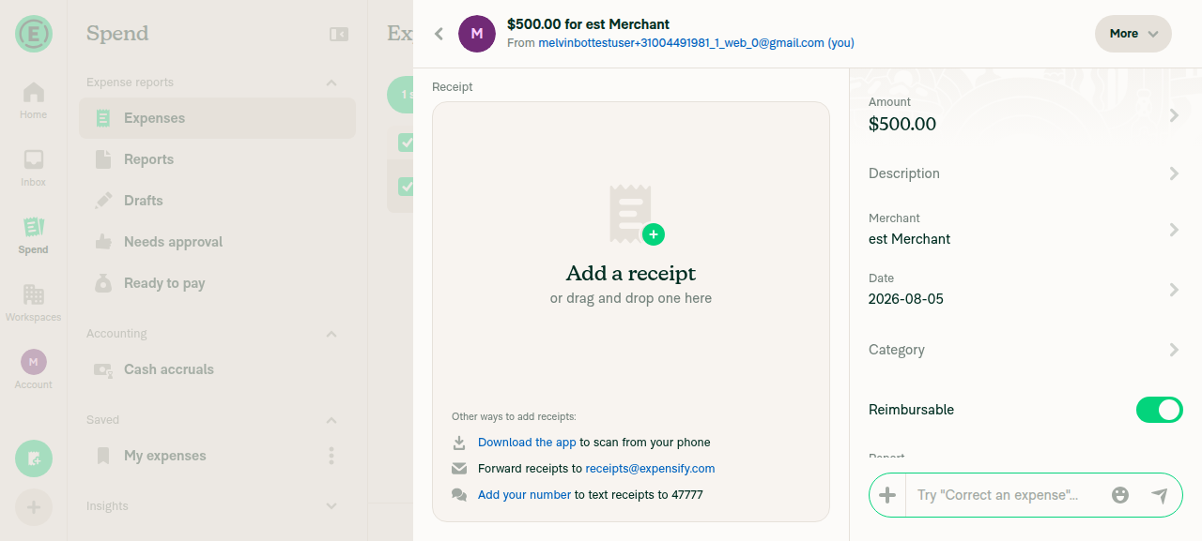This screenshot has width=1202, height=541.
Task: Open the emoji picker in message box
Action: [x=1119, y=495]
